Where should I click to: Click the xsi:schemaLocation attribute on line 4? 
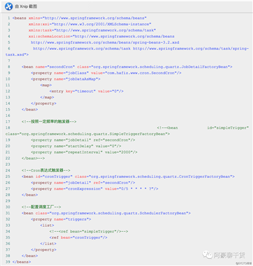[x=102, y=37]
